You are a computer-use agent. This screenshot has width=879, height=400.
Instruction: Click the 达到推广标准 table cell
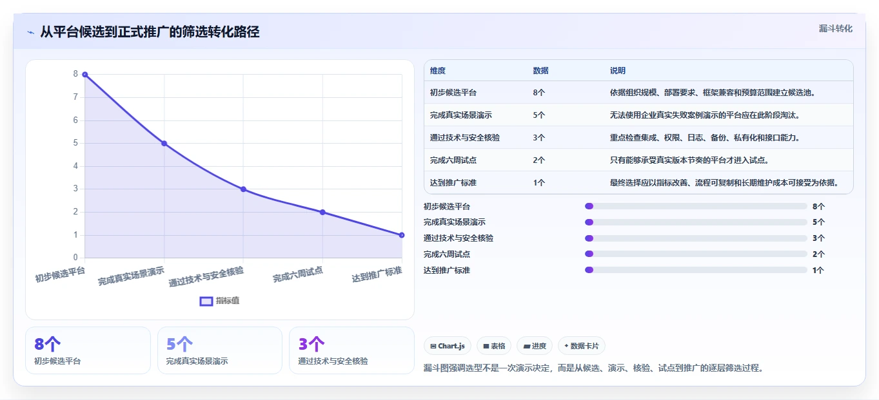click(x=453, y=183)
